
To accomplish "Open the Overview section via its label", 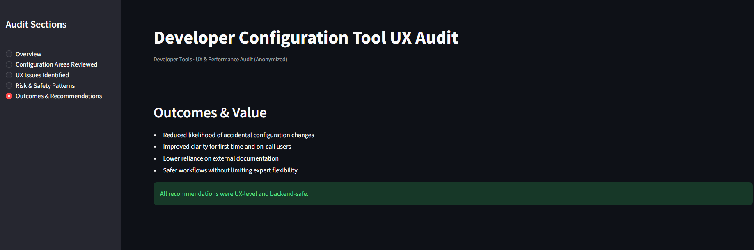I will coord(28,54).
